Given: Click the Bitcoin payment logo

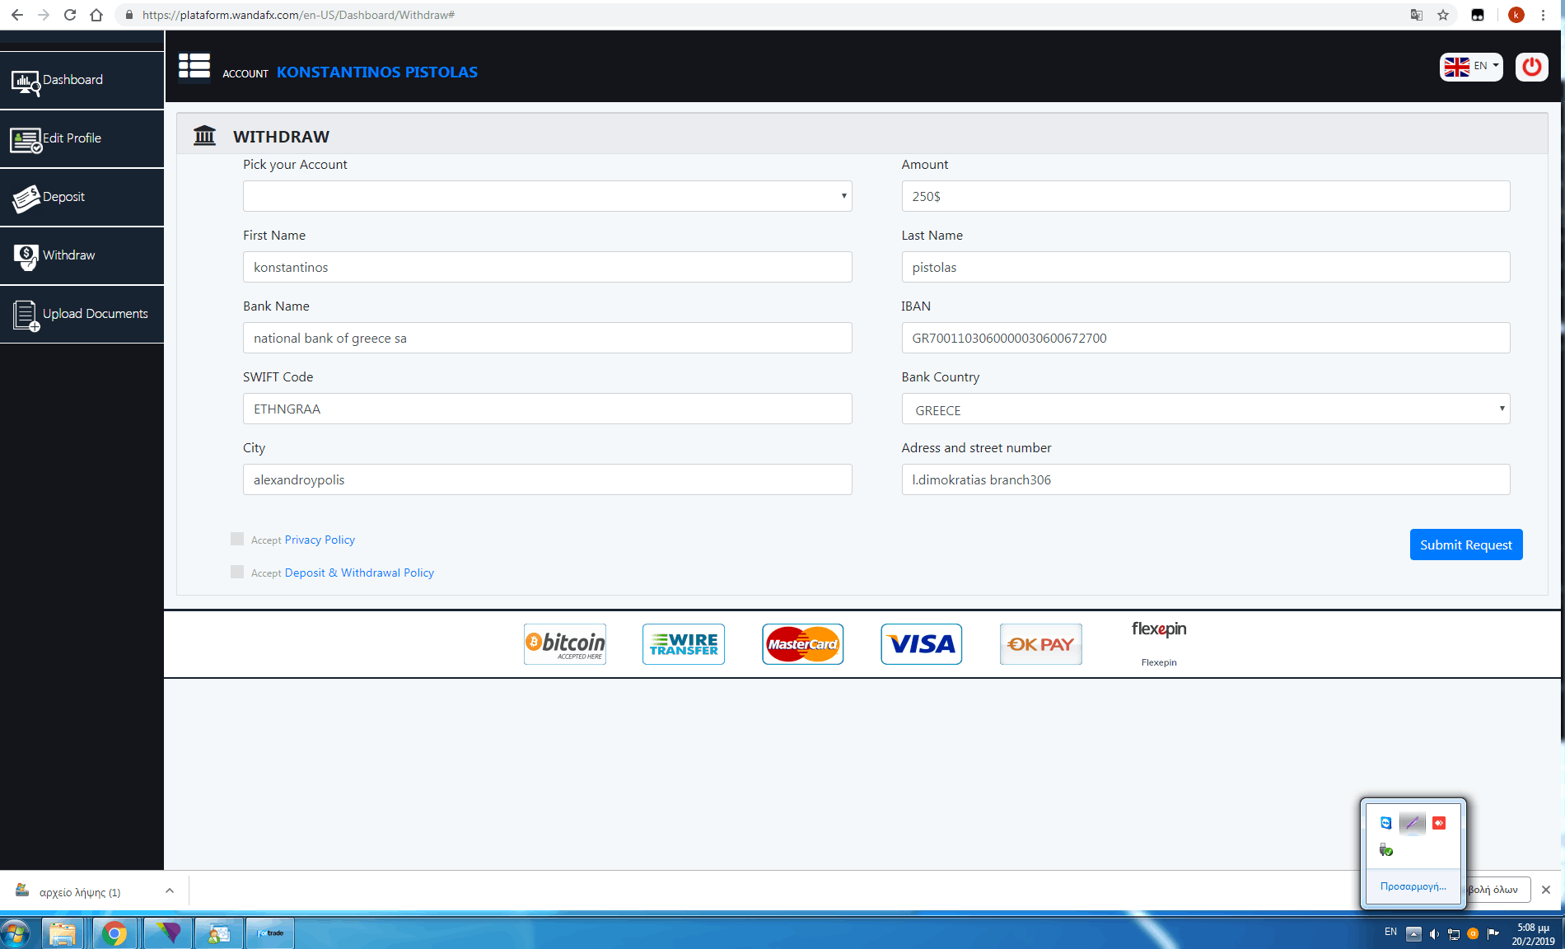Looking at the screenshot, I should pos(565,644).
